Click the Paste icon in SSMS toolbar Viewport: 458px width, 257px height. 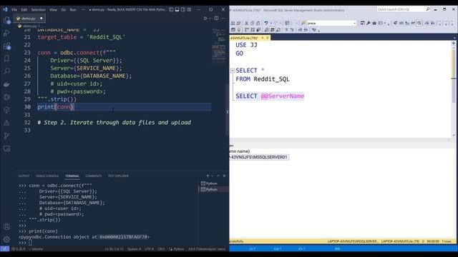point(258,23)
